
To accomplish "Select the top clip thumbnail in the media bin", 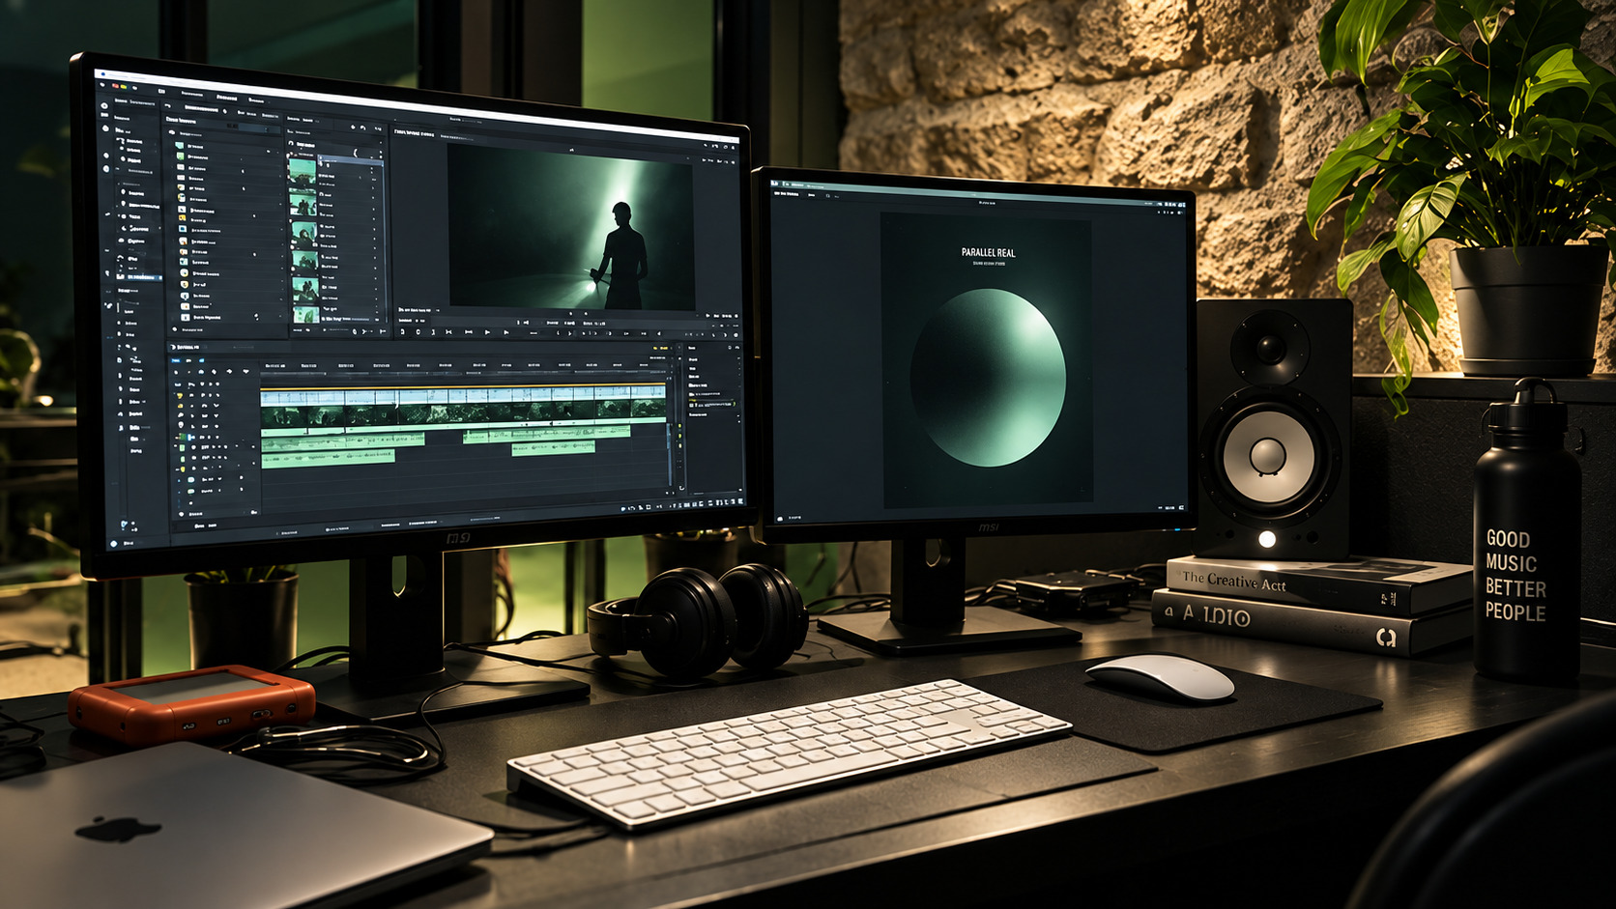I will tap(303, 171).
